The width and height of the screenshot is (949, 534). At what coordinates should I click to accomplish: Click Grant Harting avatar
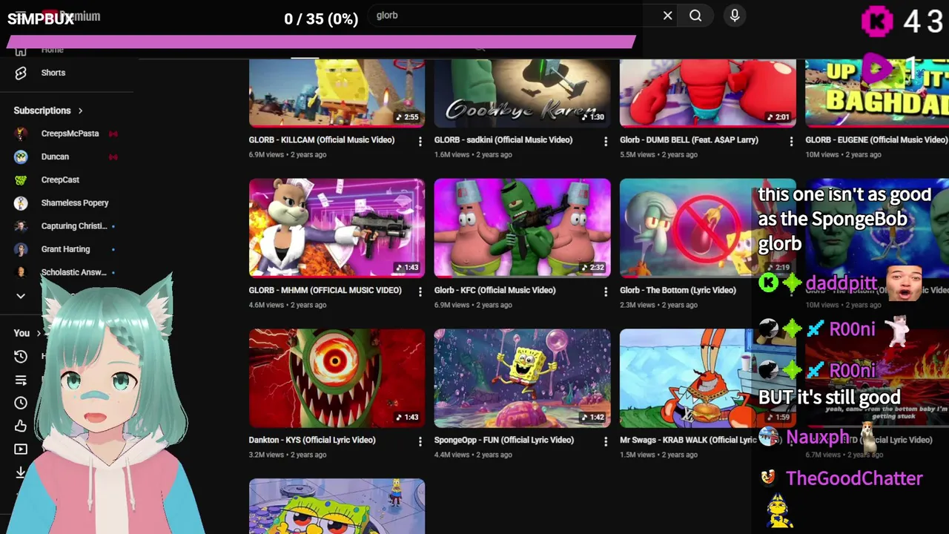coord(21,249)
